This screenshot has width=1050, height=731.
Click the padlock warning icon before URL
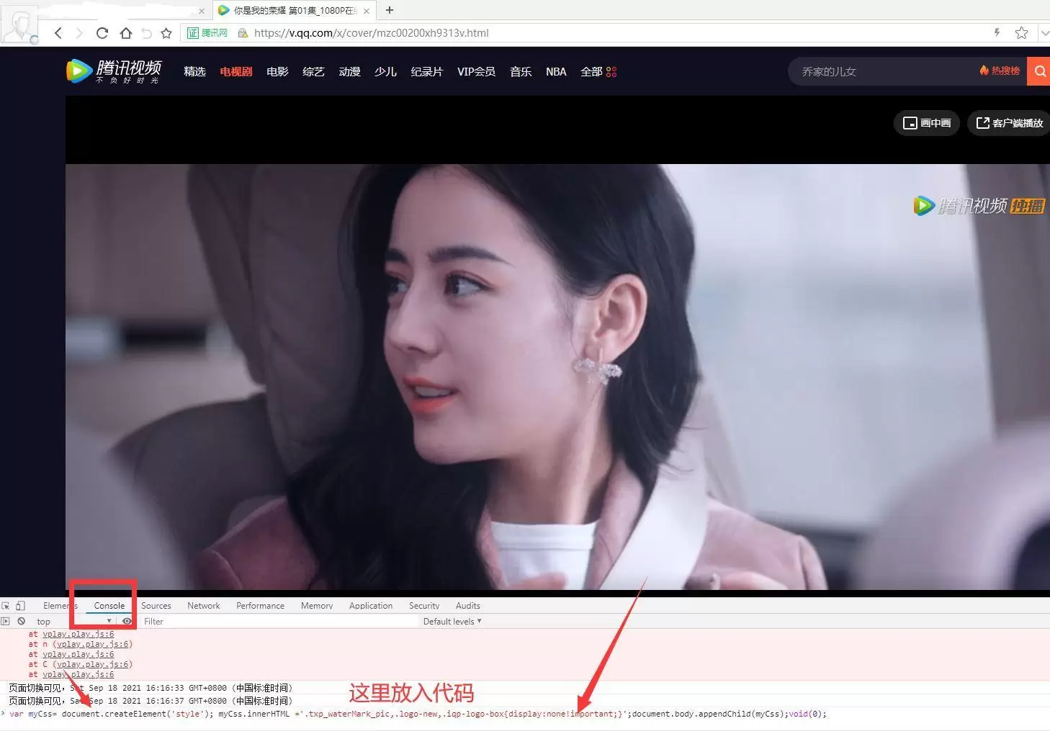click(x=243, y=33)
